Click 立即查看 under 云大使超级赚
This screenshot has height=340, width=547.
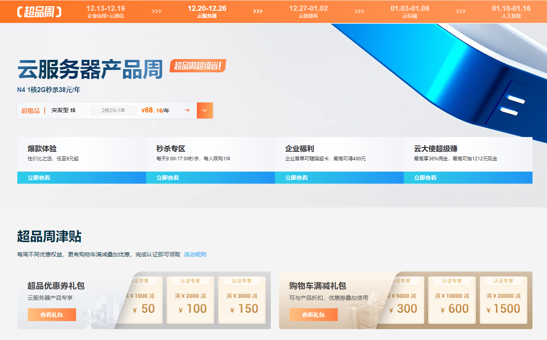425,178
